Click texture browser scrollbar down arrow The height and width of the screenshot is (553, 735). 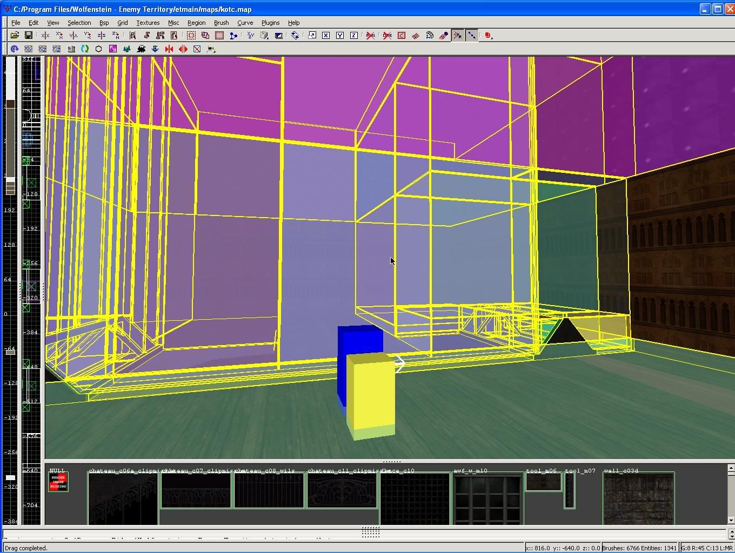[731, 520]
